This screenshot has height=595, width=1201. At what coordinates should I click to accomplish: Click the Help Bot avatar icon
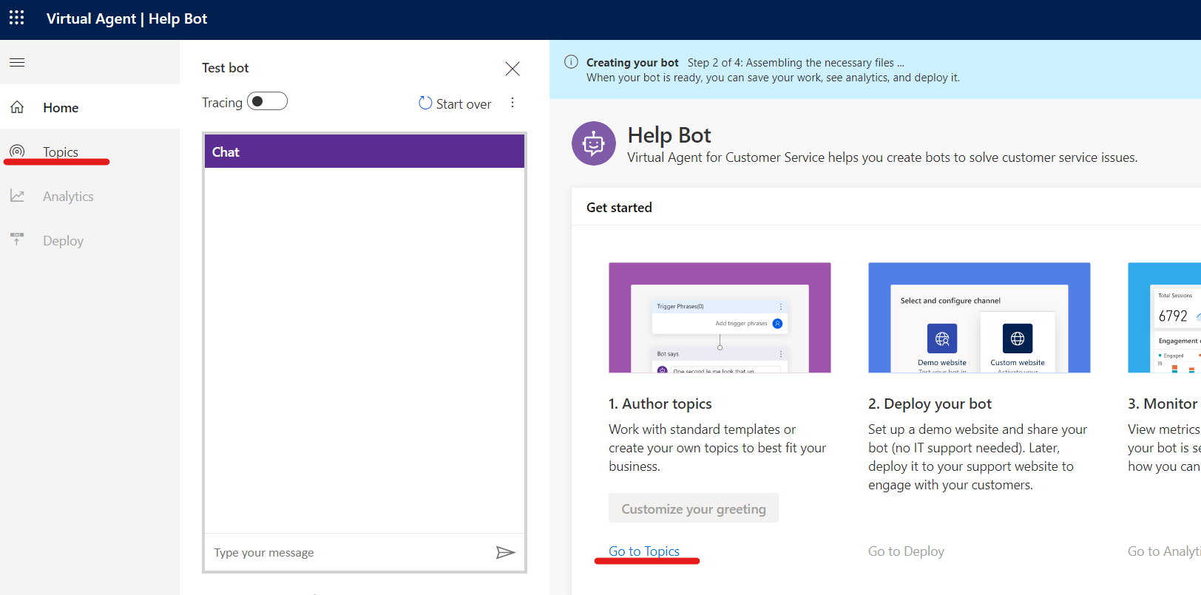[x=594, y=143]
